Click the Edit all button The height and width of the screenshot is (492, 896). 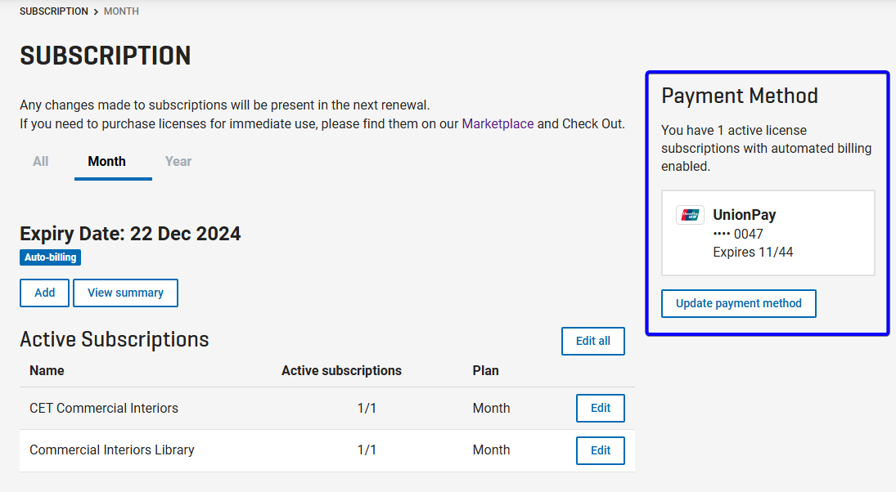(593, 342)
